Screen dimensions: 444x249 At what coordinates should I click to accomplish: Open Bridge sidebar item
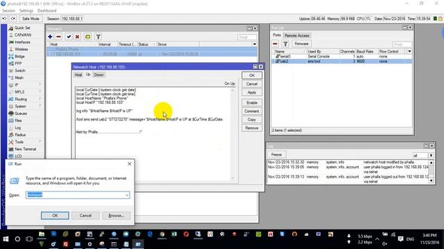pos(19,57)
